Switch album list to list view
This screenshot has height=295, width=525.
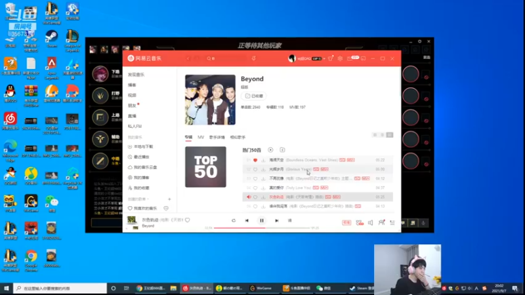pos(383,135)
